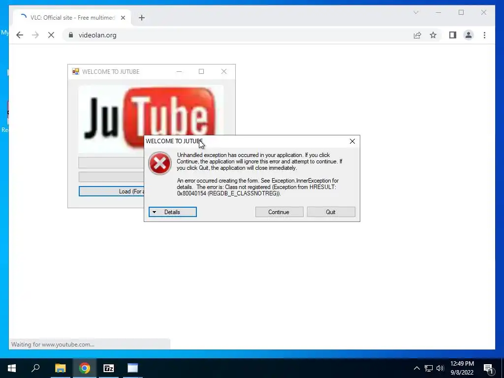This screenshot has height=378, width=504.
Task: Open Chrome tab search chevron
Action: click(416, 12)
